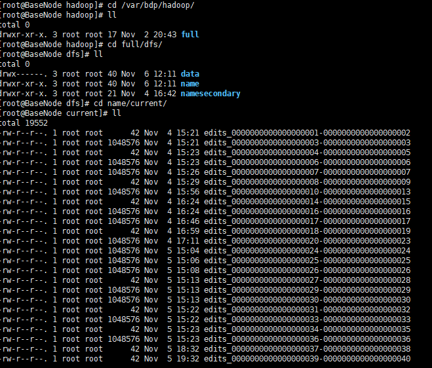Click edits file ending 0000000000000000029
Viewport: 432px width, 368px height.
click(x=307, y=290)
